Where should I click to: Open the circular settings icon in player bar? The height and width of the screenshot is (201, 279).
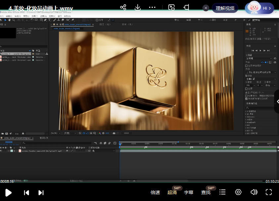pyautogui.click(x=238, y=192)
